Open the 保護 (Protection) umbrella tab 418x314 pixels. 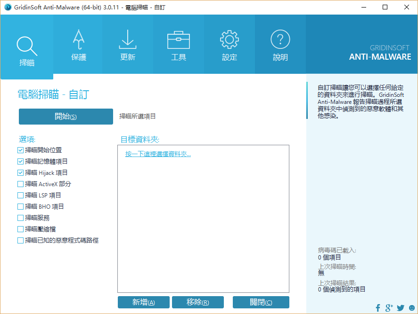click(x=79, y=44)
